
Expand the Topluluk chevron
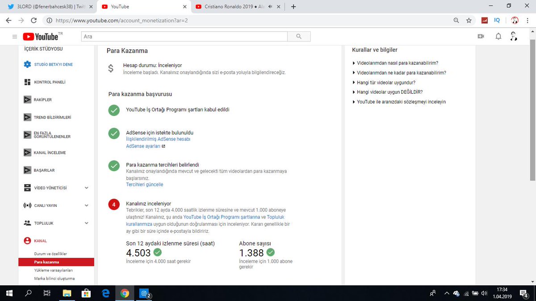87,223
